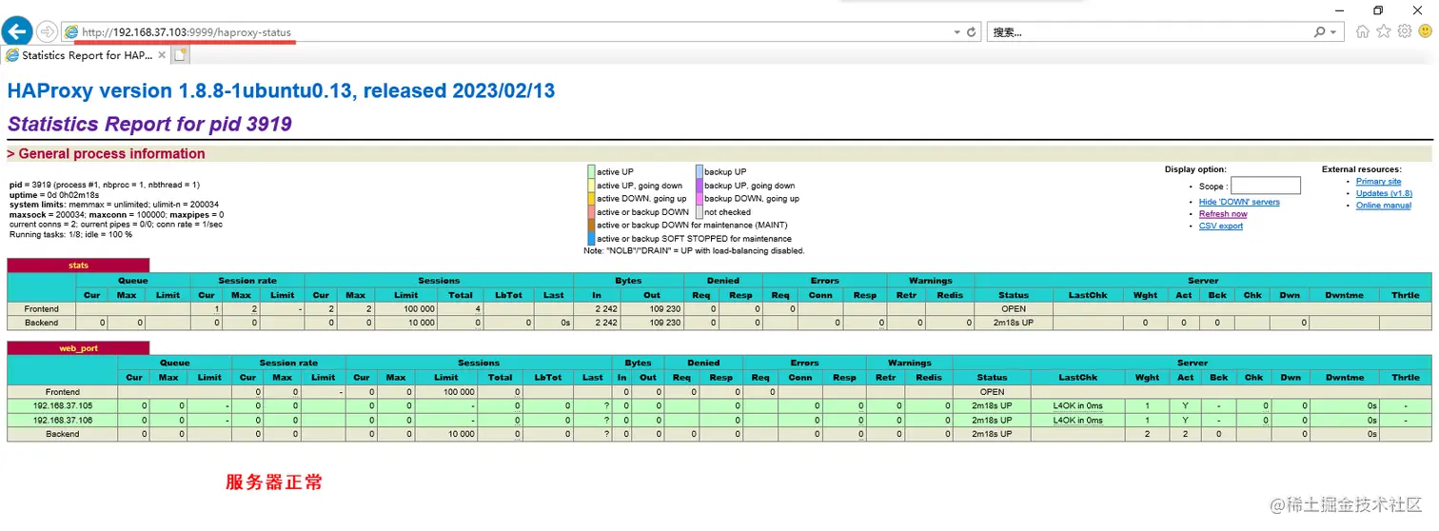Click the NOLB/DRAIN note text

point(694,251)
